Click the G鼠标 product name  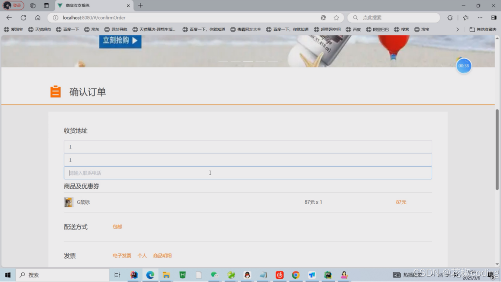[x=83, y=202]
